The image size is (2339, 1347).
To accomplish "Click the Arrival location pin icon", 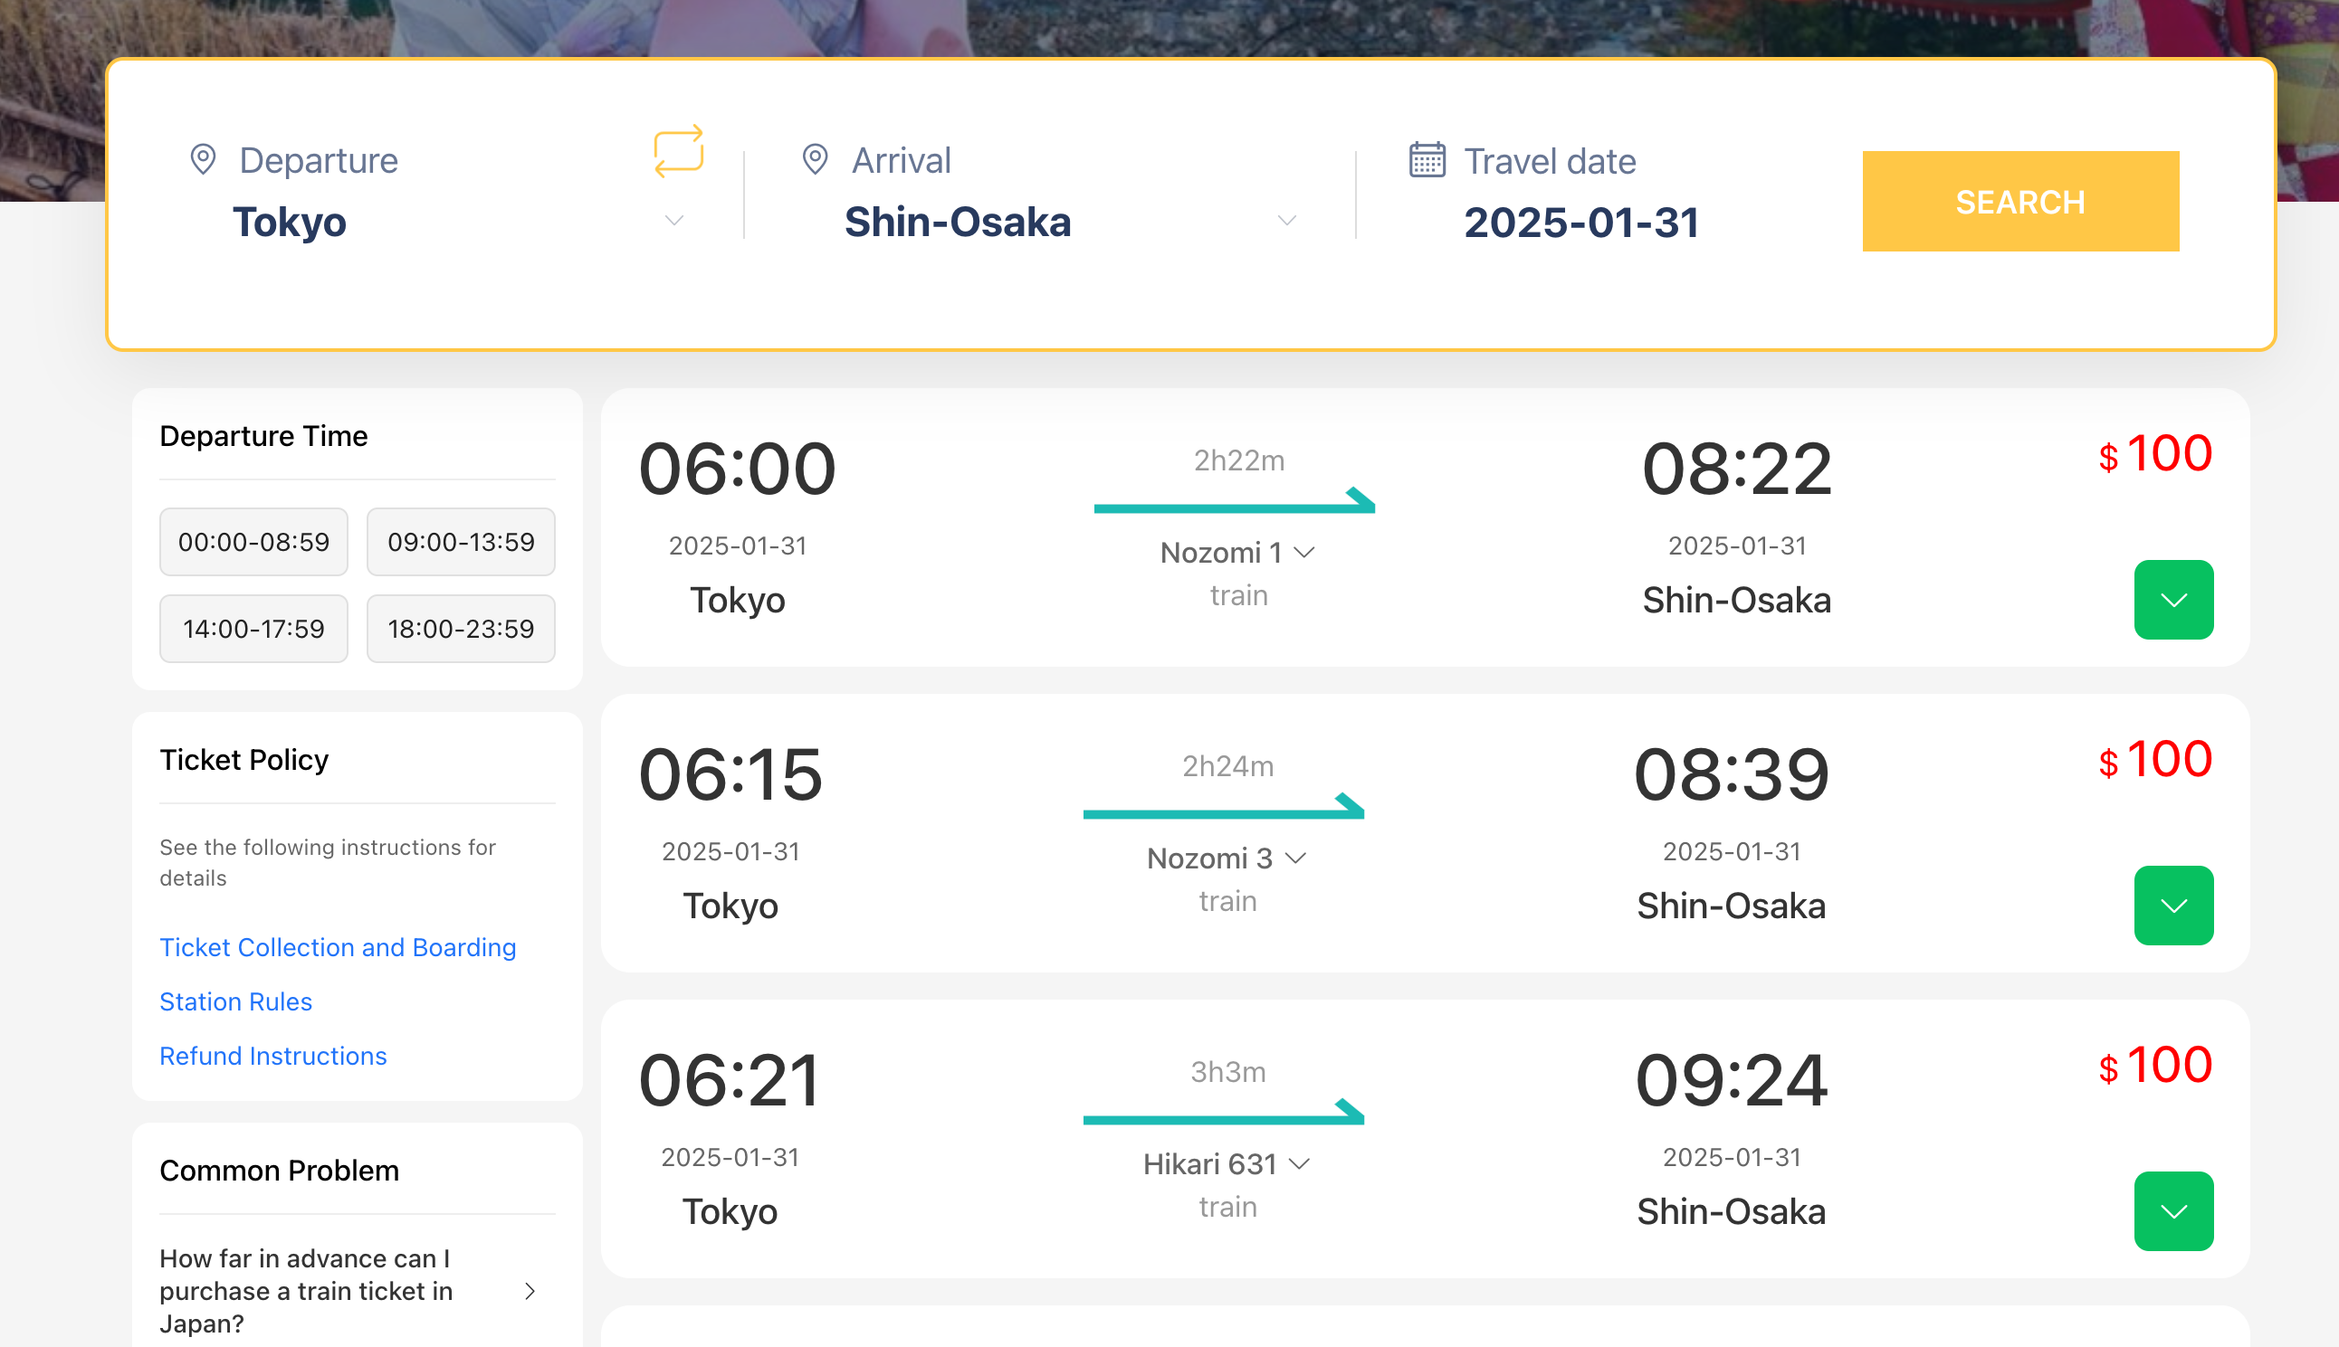I will 815,159.
